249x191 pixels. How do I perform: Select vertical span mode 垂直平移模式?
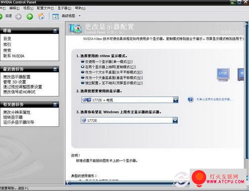click(x=83, y=78)
